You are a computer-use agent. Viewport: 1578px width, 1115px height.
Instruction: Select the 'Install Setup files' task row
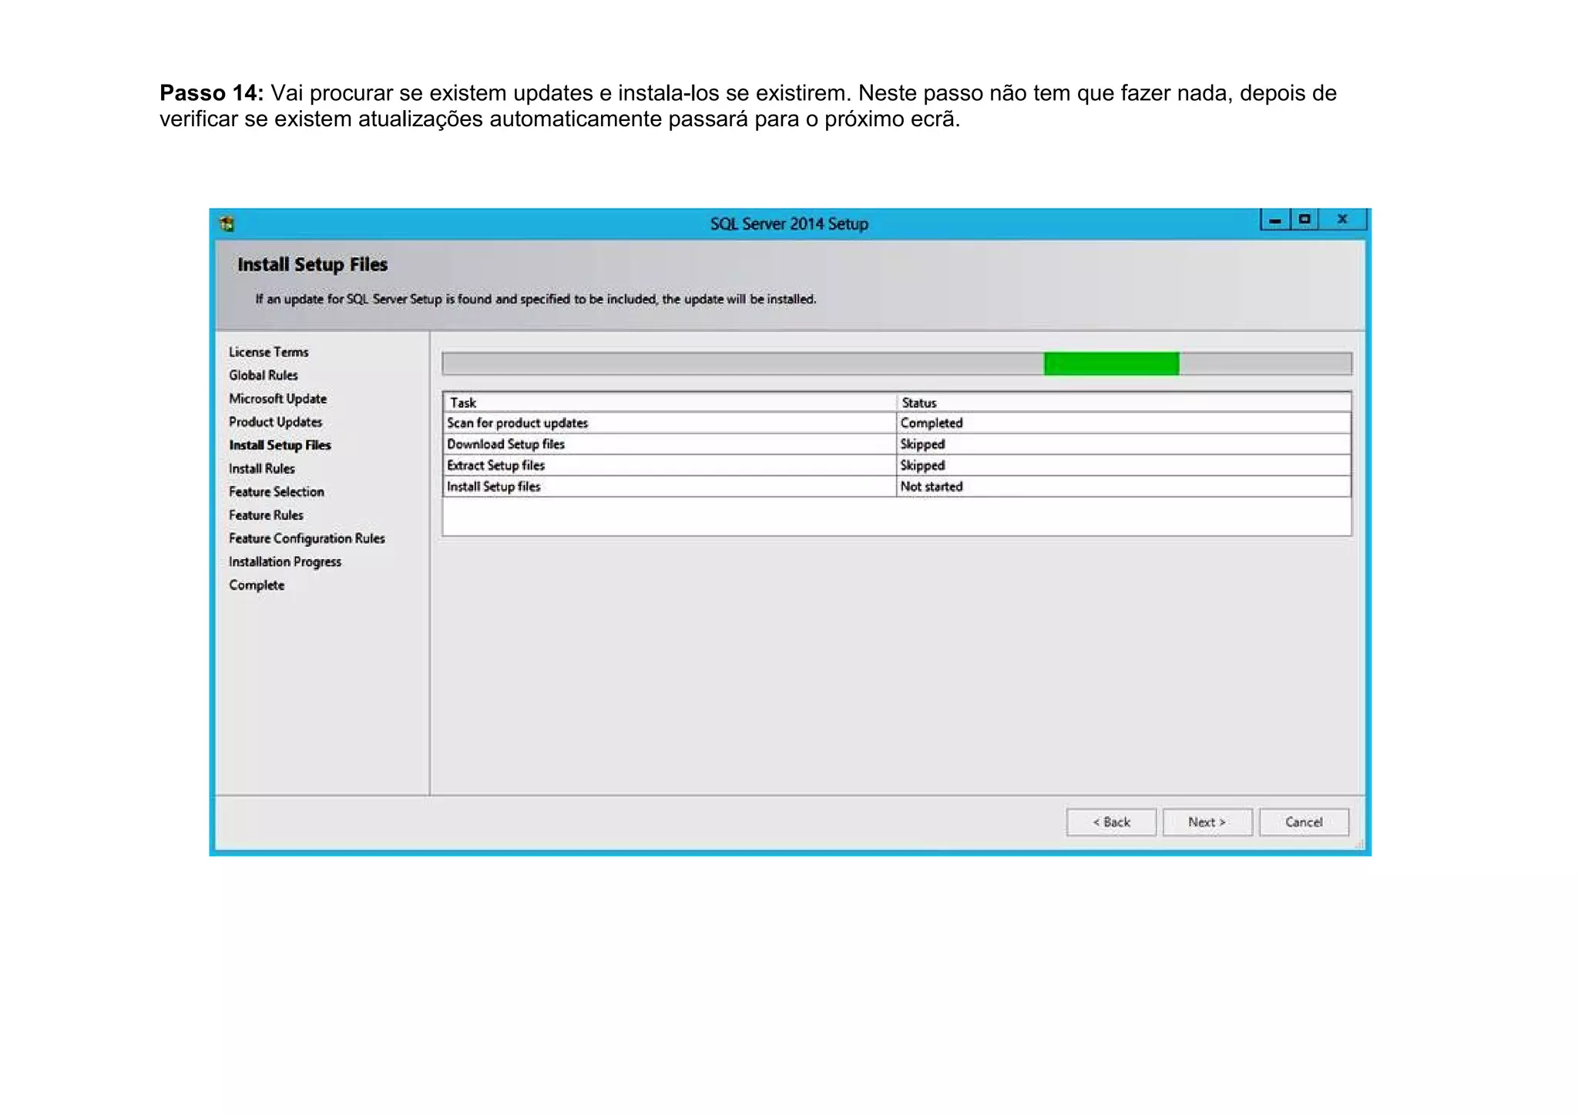click(x=897, y=487)
